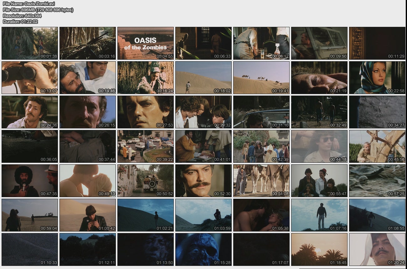The image size is (407, 269).
Task: Select the thumbnail timestamped 00:01:38
Action: coord(30,43)
